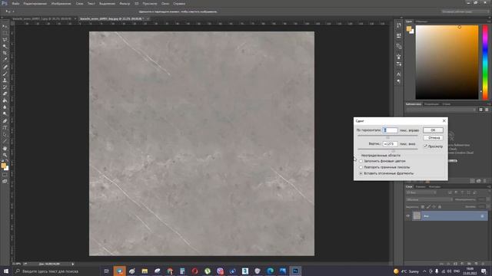Select the Move tool
Image resolution: width=492 pixels, height=276 pixels.
point(5,26)
